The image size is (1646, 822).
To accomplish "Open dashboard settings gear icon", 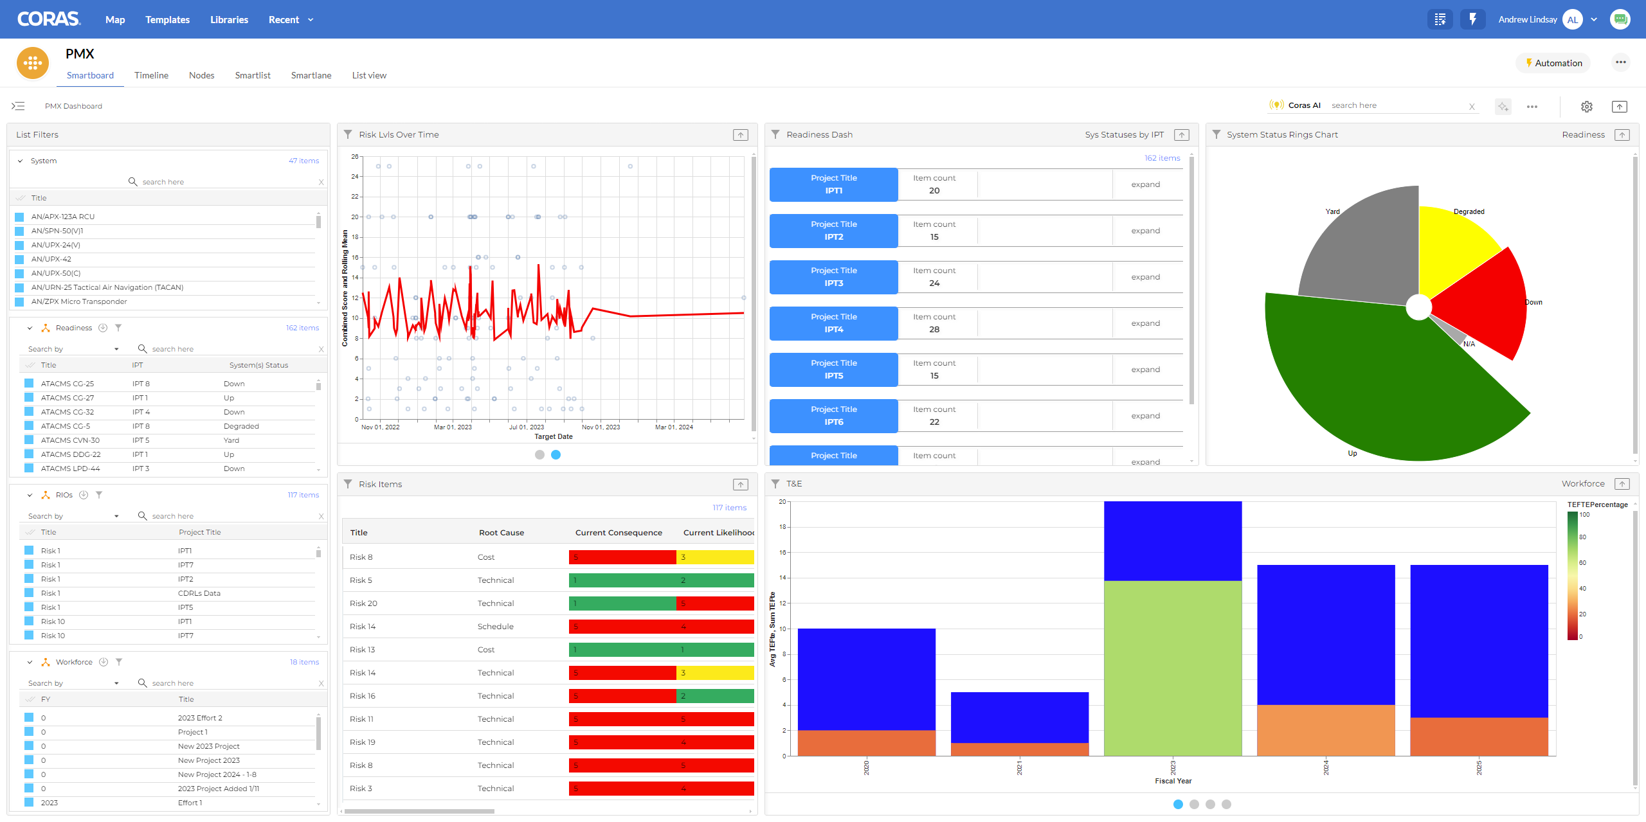I will 1586,107.
